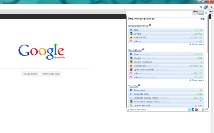Screen dimensions: 214x133
Task: Click Quantcast rank value 12,424
Action: click(199, 105)
